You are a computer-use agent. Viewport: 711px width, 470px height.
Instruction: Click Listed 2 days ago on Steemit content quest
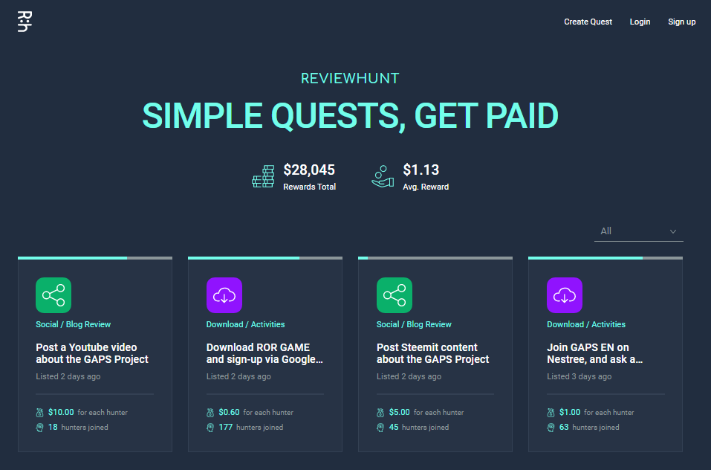tap(409, 376)
